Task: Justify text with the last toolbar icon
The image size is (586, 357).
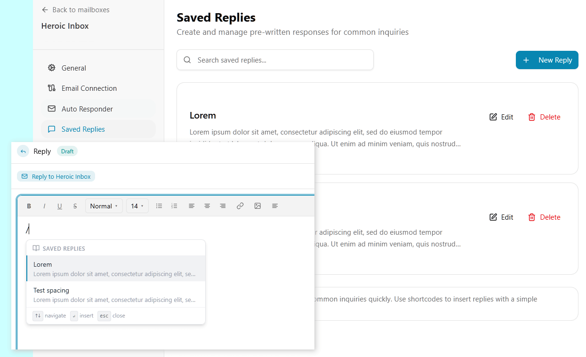Action: click(x=275, y=206)
